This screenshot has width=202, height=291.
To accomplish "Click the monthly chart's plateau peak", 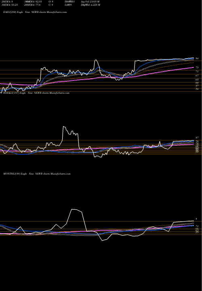I will (74, 209).
